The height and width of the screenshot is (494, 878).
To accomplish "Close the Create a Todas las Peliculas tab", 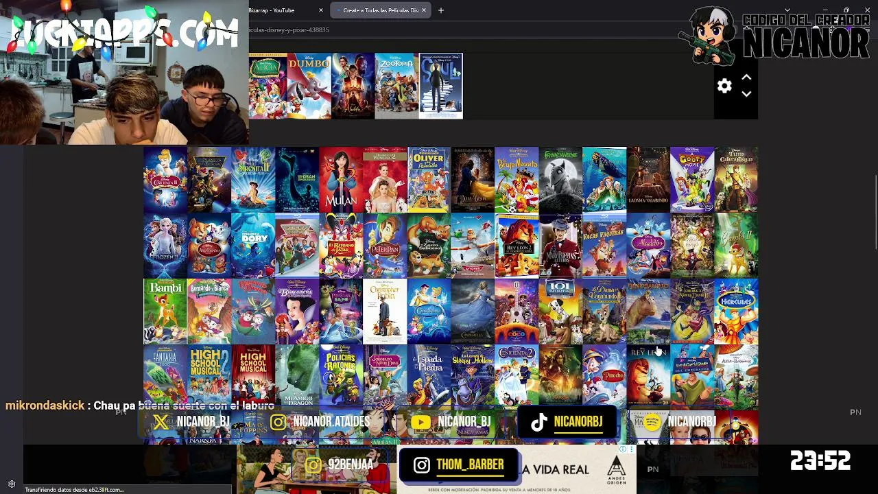I will [x=424, y=10].
